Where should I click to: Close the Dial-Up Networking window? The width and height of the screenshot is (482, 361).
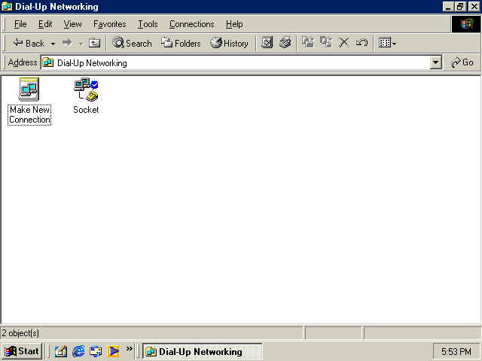(474, 7)
